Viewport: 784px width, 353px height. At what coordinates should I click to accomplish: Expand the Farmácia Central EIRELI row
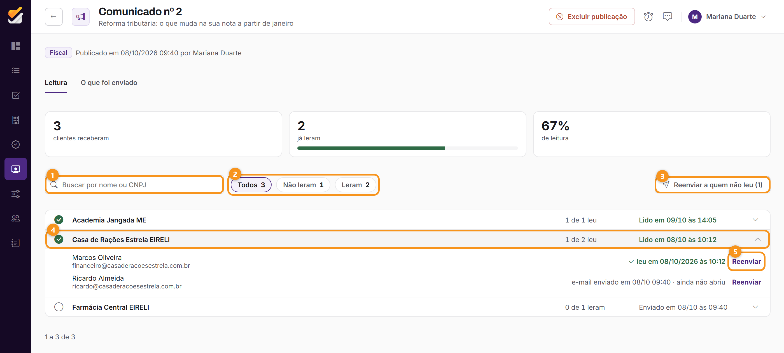(x=755, y=307)
